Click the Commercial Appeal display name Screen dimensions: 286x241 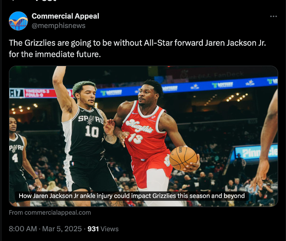65,16
